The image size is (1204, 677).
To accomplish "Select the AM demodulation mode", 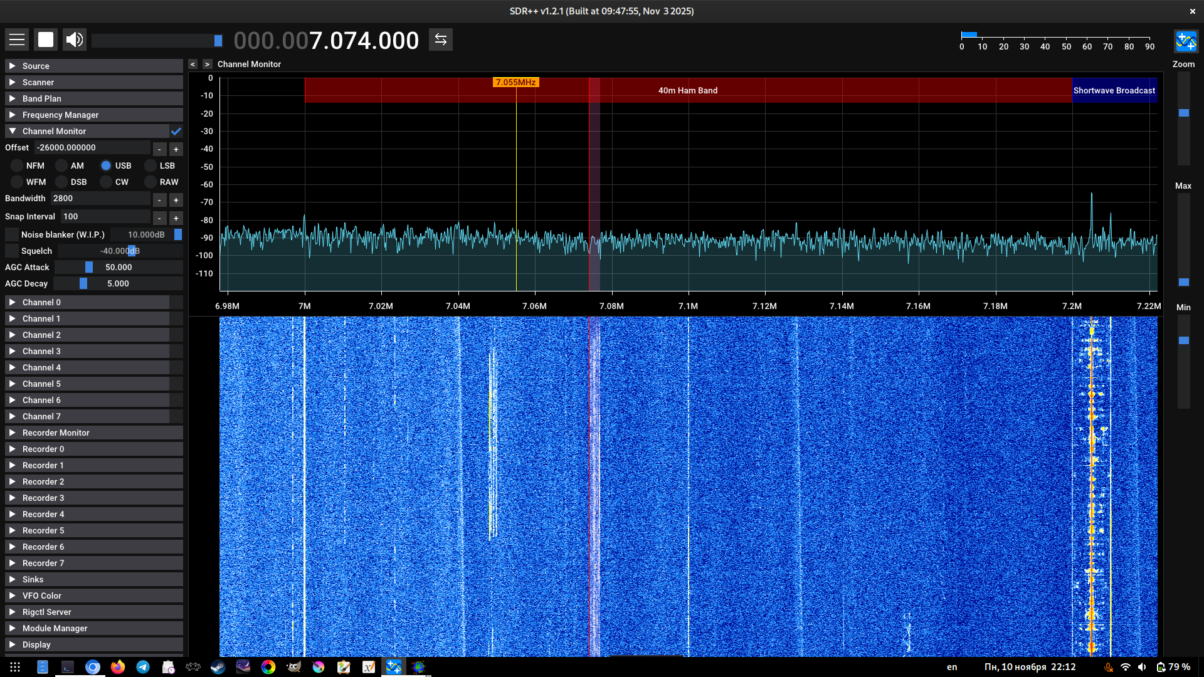I will (x=61, y=165).
